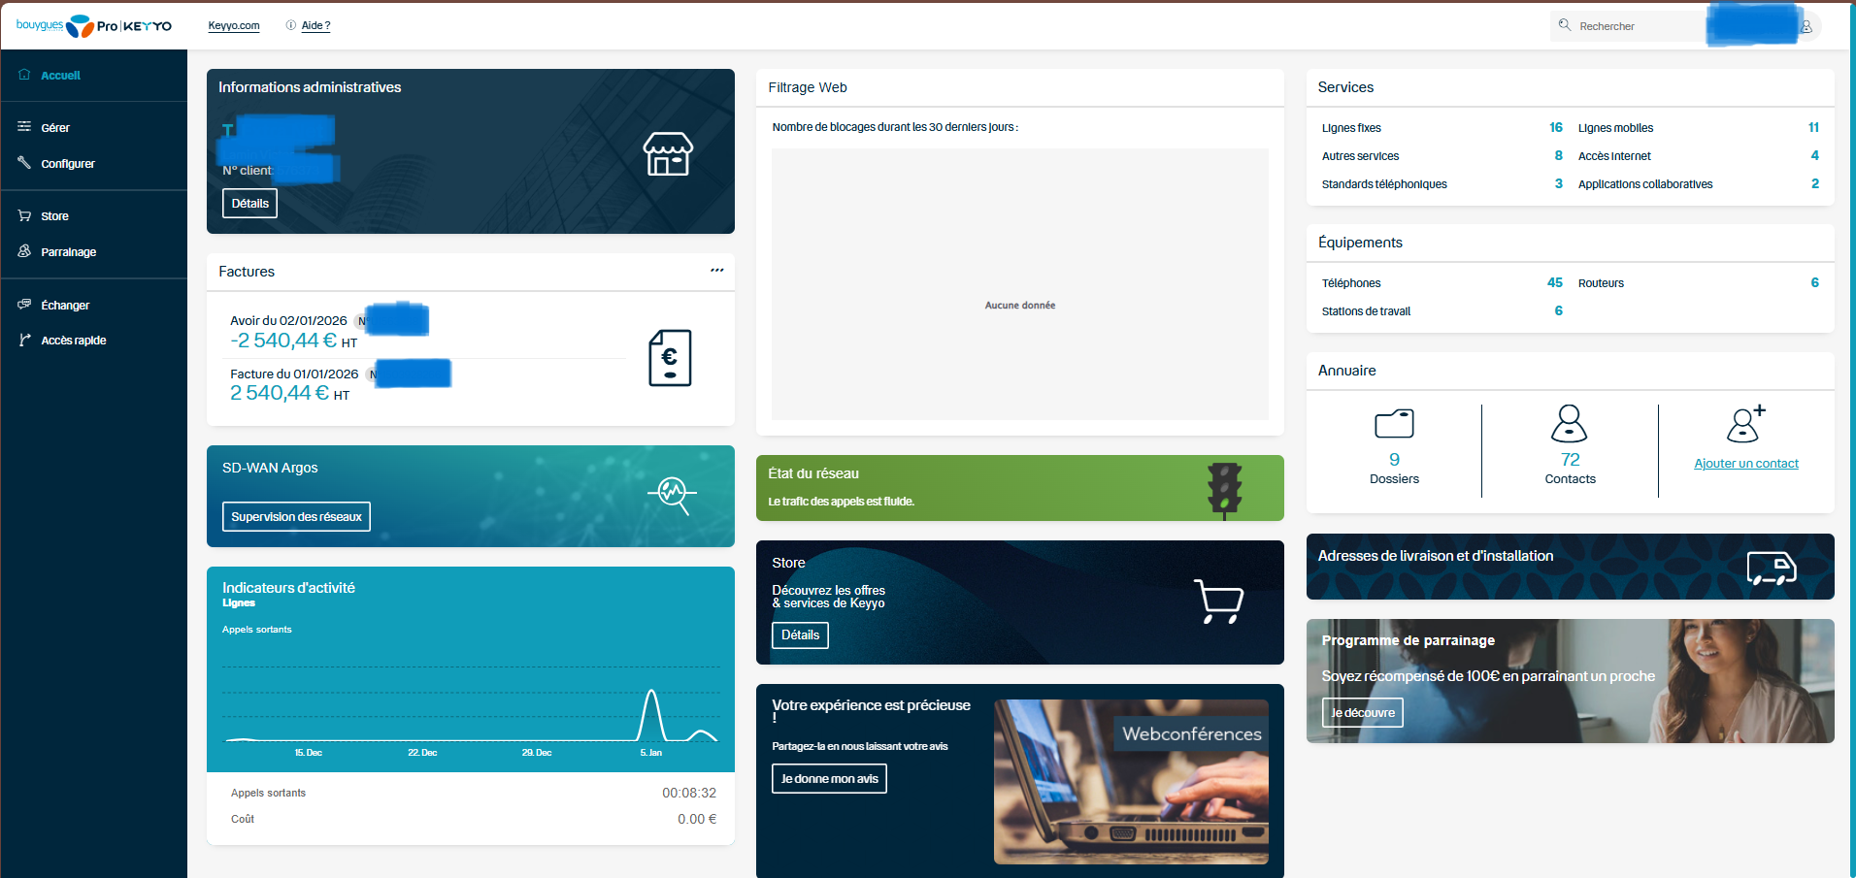
Task: Open the Factures three-dot options menu
Action: point(716,271)
